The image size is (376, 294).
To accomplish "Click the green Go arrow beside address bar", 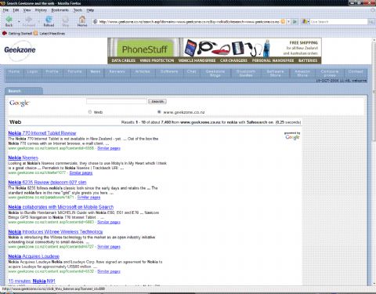I will [295, 22].
